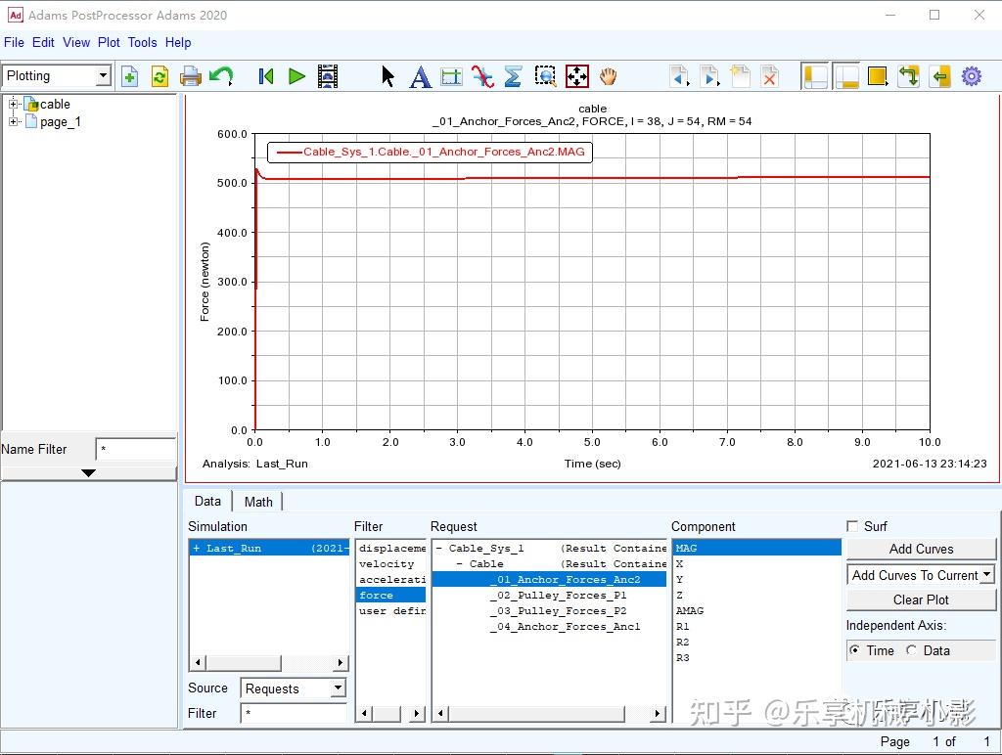Click the Name Filter input field

(135, 450)
